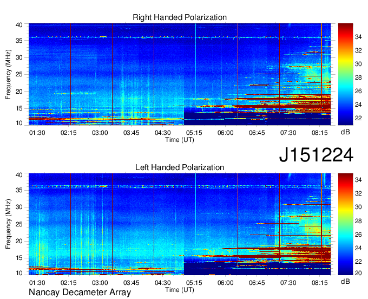Click the 02:15 time tick on the right-handed plot

point(69,133)
